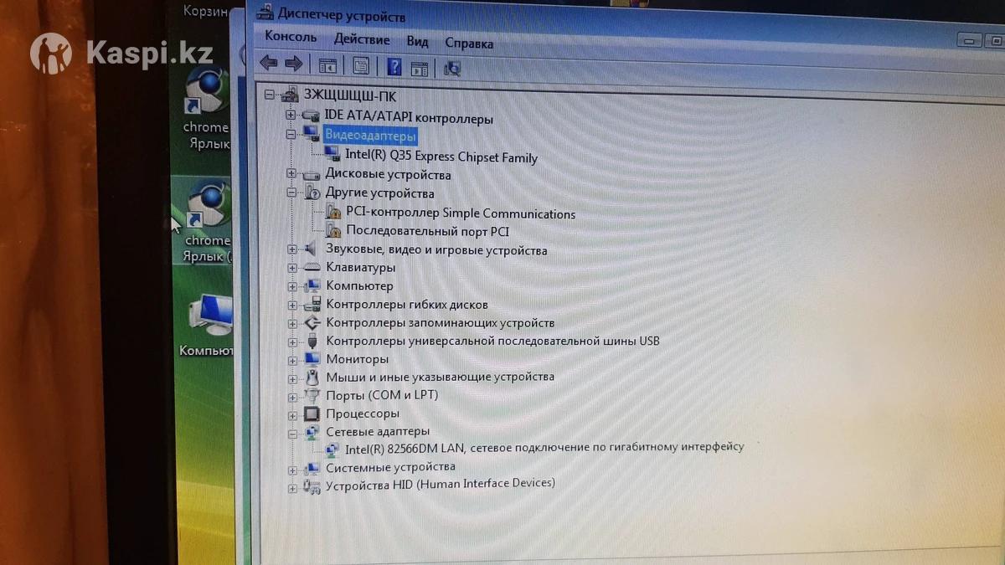This screenshot has width=1005, height=565.
Task: Click the Forward arrow toolbar icon
Action: click(x=294, y=64)
